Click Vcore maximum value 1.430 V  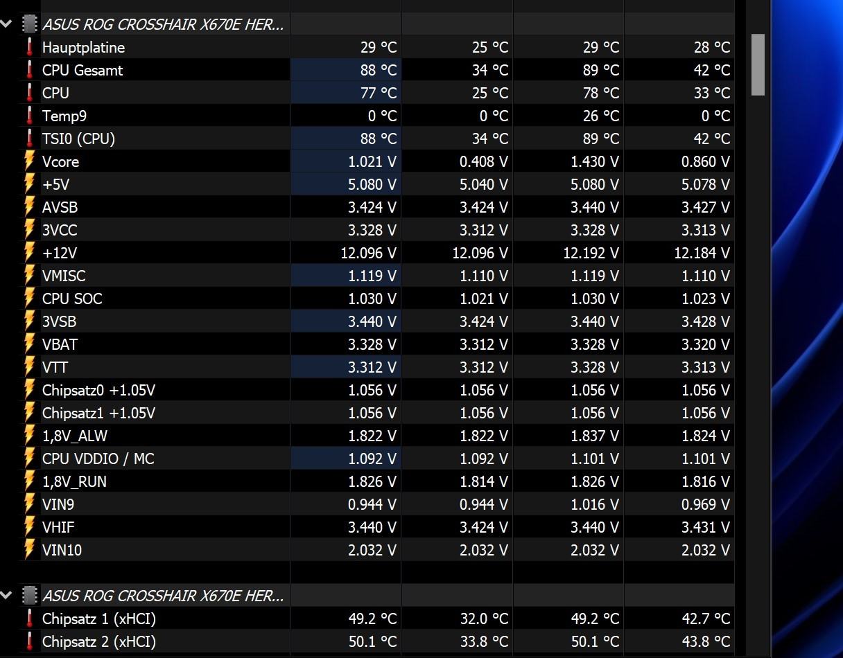tap(595, 161)
